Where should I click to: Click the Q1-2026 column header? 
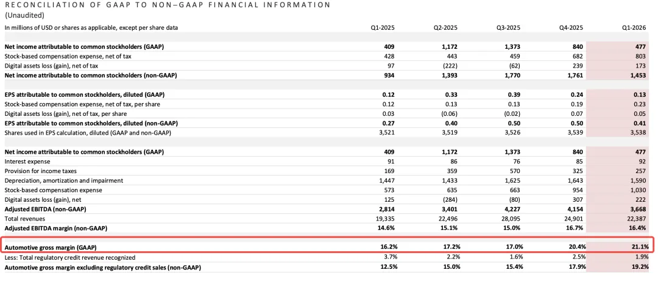point(634,27)
